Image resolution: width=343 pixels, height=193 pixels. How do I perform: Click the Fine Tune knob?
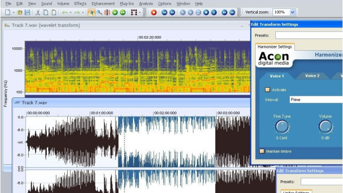(x=282, y=127)
